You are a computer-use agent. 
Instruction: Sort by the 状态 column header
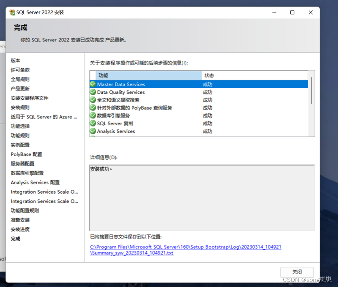pyautogui.click(x=255, y=75)
